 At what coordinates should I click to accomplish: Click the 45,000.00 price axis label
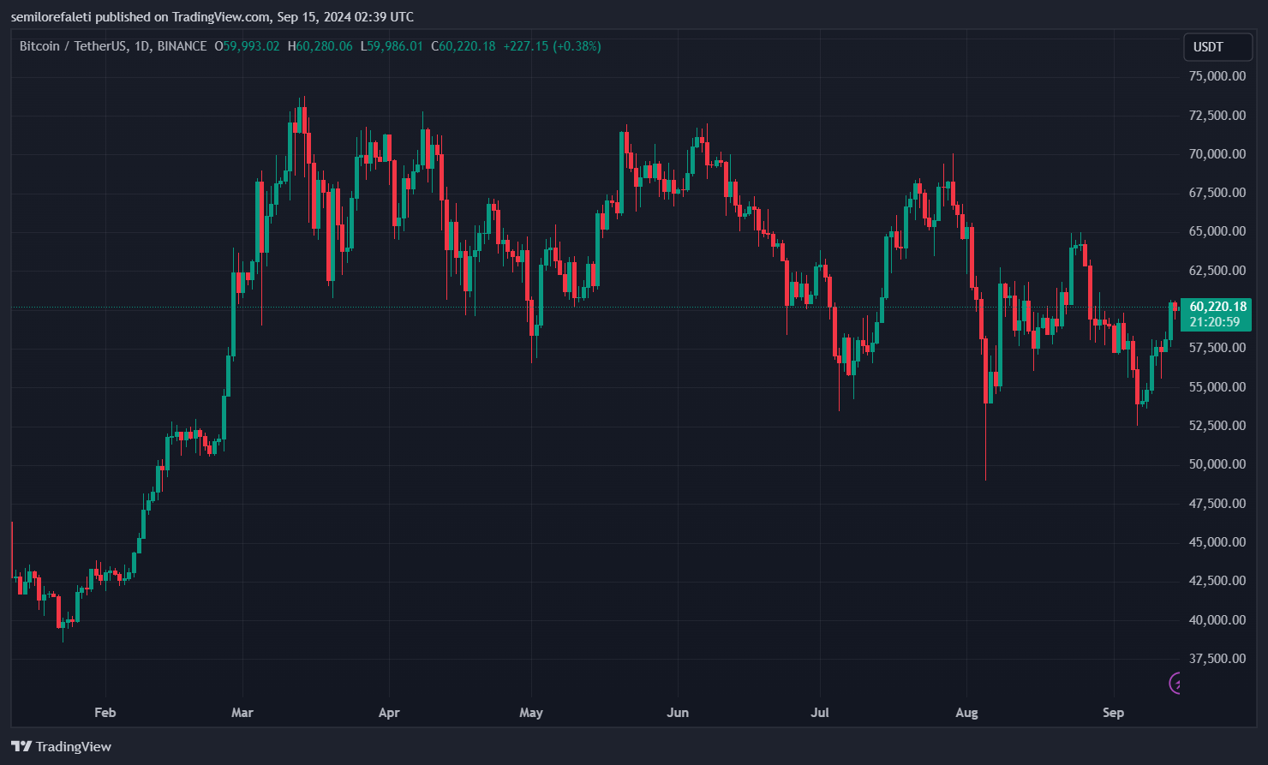pyautogui.click(x=1217, y=542)
